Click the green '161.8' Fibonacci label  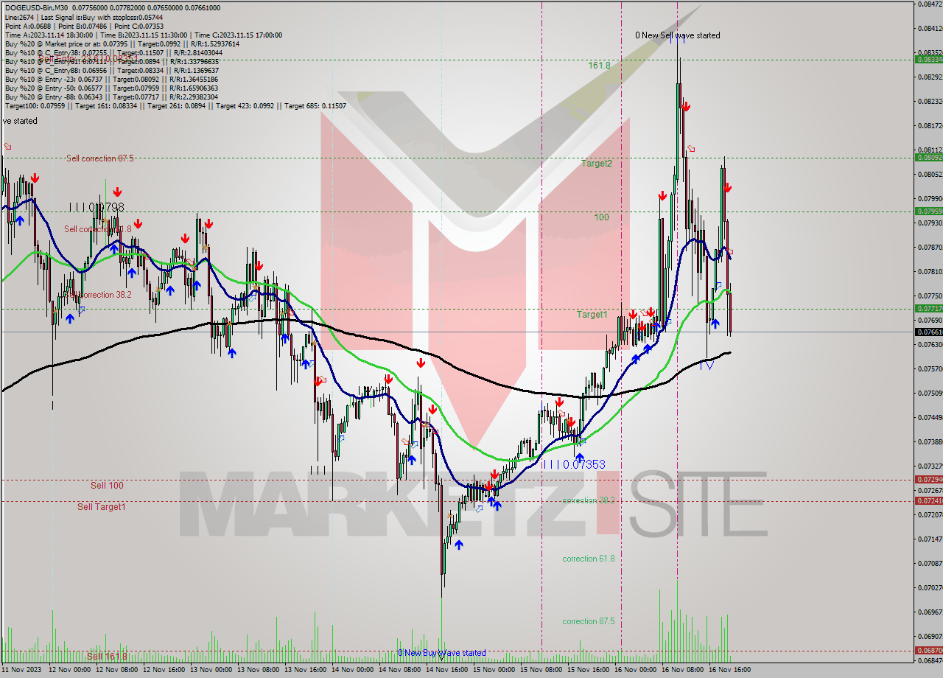pos(599,66)
